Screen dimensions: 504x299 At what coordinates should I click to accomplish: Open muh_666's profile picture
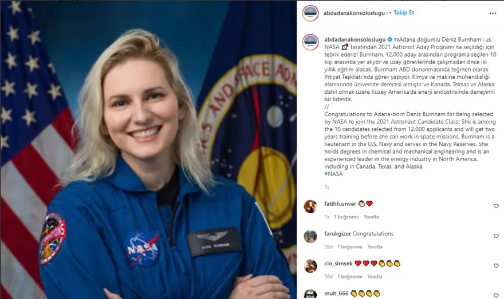[310, 294]
